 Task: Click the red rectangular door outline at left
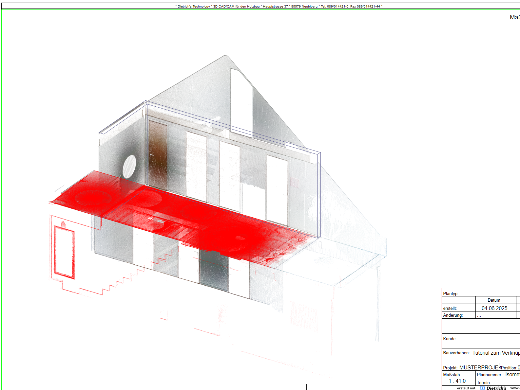(x=64, y=252)
